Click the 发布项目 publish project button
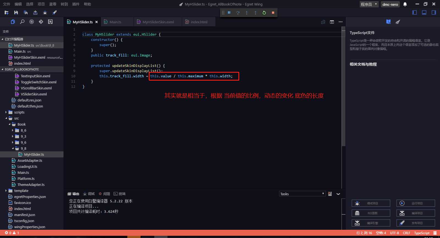The image size is (440, 238). tap(416, 223)
